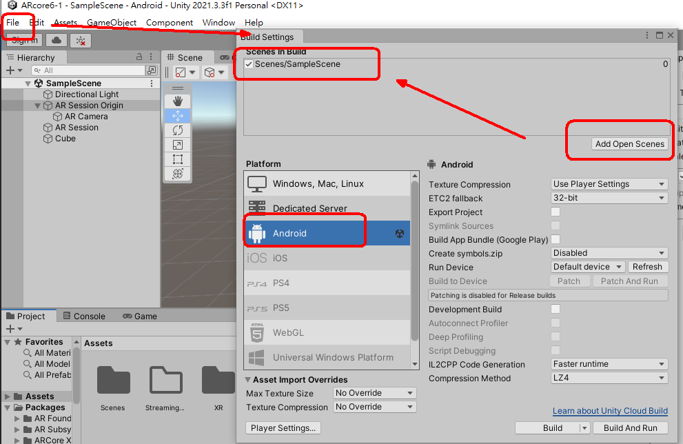
Task: Select the Cube object in Hierarchy
Action: click(x=65, y=139)
